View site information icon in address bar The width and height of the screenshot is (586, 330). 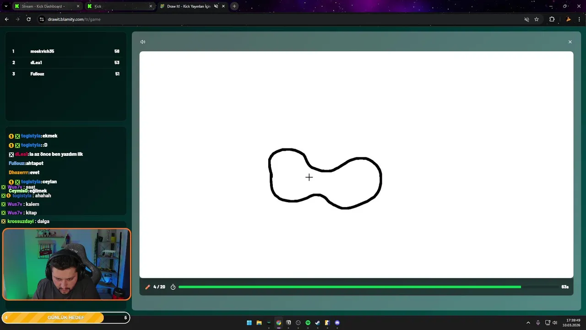[x=42, y=19]
